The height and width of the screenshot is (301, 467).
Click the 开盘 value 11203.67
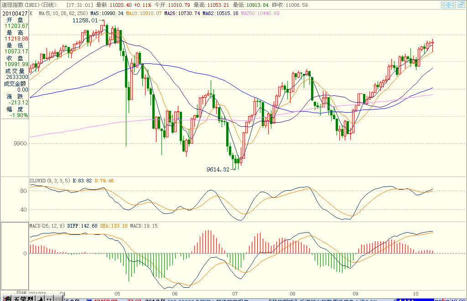click(x=16, y=26)
